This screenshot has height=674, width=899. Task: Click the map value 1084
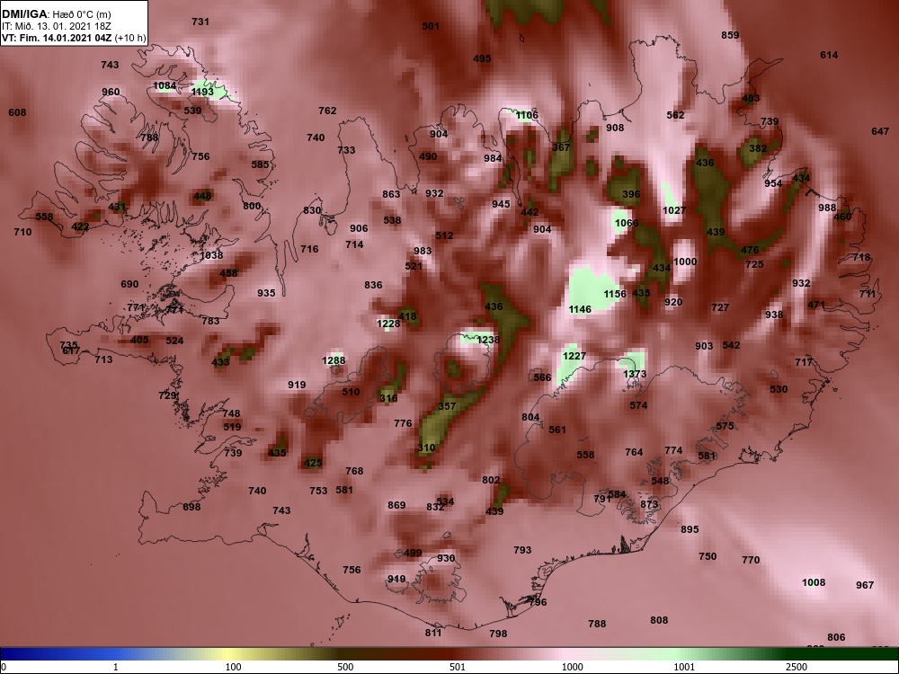pyautogui.click(x=165, y=86)
